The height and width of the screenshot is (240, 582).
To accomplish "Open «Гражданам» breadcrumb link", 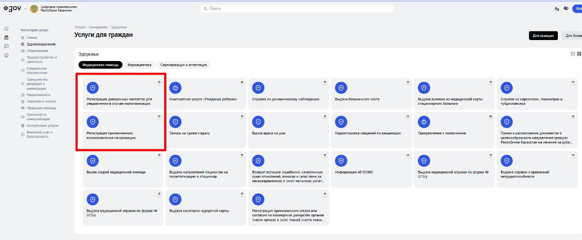I will click(99, 27).
